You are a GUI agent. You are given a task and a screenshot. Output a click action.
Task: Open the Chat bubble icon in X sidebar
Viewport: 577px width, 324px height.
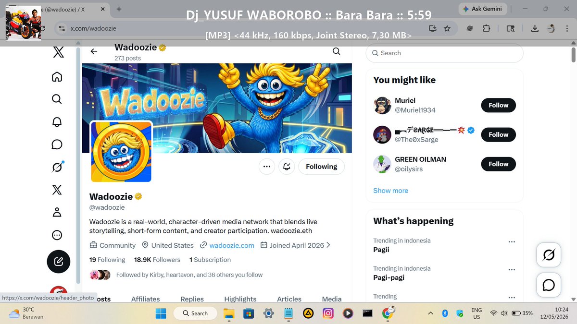click(57, 144)
